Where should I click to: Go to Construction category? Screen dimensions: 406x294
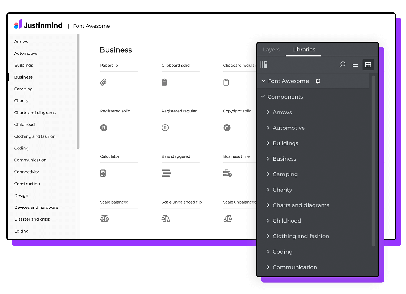coord(27,184)
